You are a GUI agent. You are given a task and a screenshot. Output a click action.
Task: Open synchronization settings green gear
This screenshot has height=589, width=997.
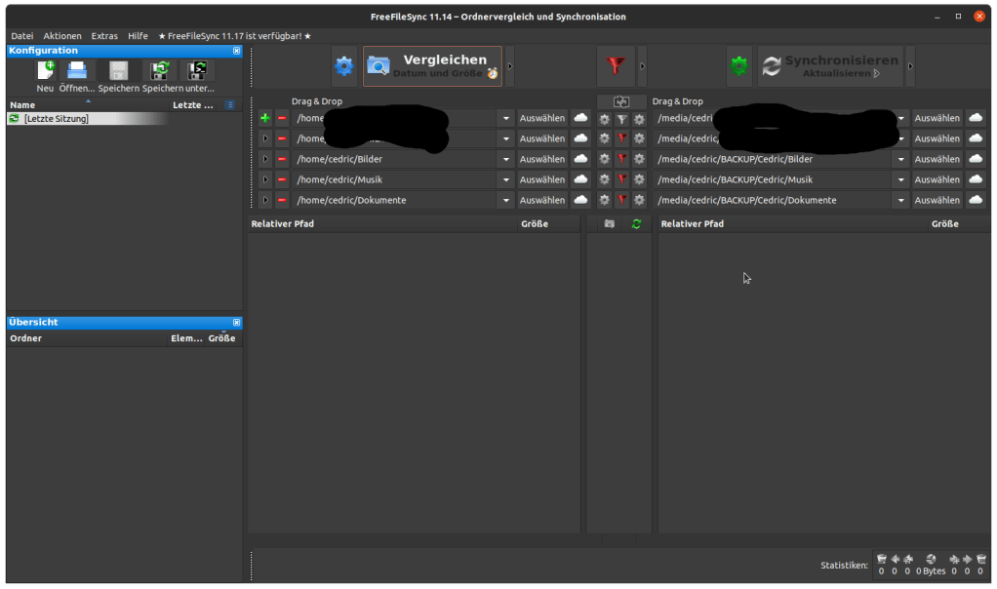739,66
